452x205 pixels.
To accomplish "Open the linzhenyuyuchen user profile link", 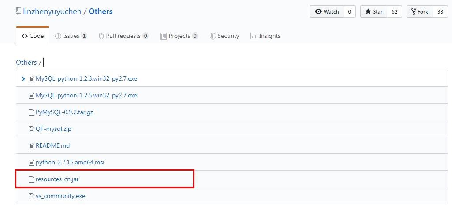I will coord(52,11).
